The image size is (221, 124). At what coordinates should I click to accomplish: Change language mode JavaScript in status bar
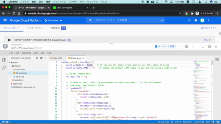point(199,122)
